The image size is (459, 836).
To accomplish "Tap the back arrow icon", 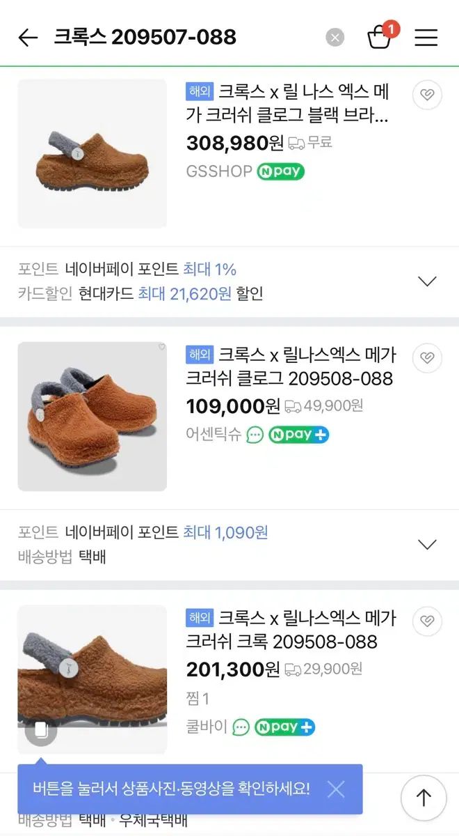I will (x=28, y=38).
